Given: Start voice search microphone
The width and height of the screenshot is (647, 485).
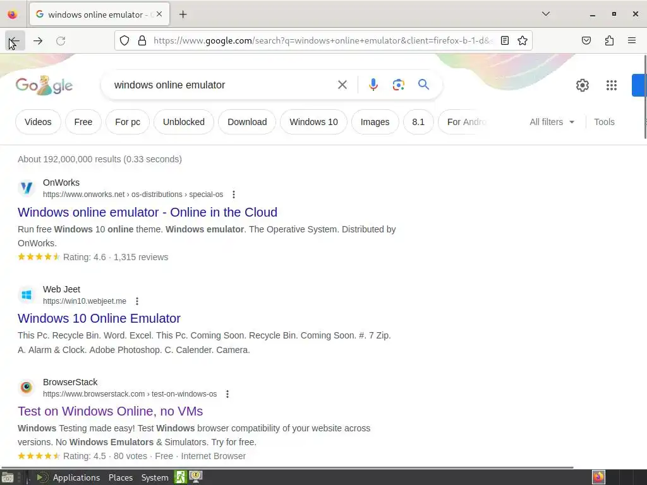Looking at the screenshot, I should (x=373, y=85).
